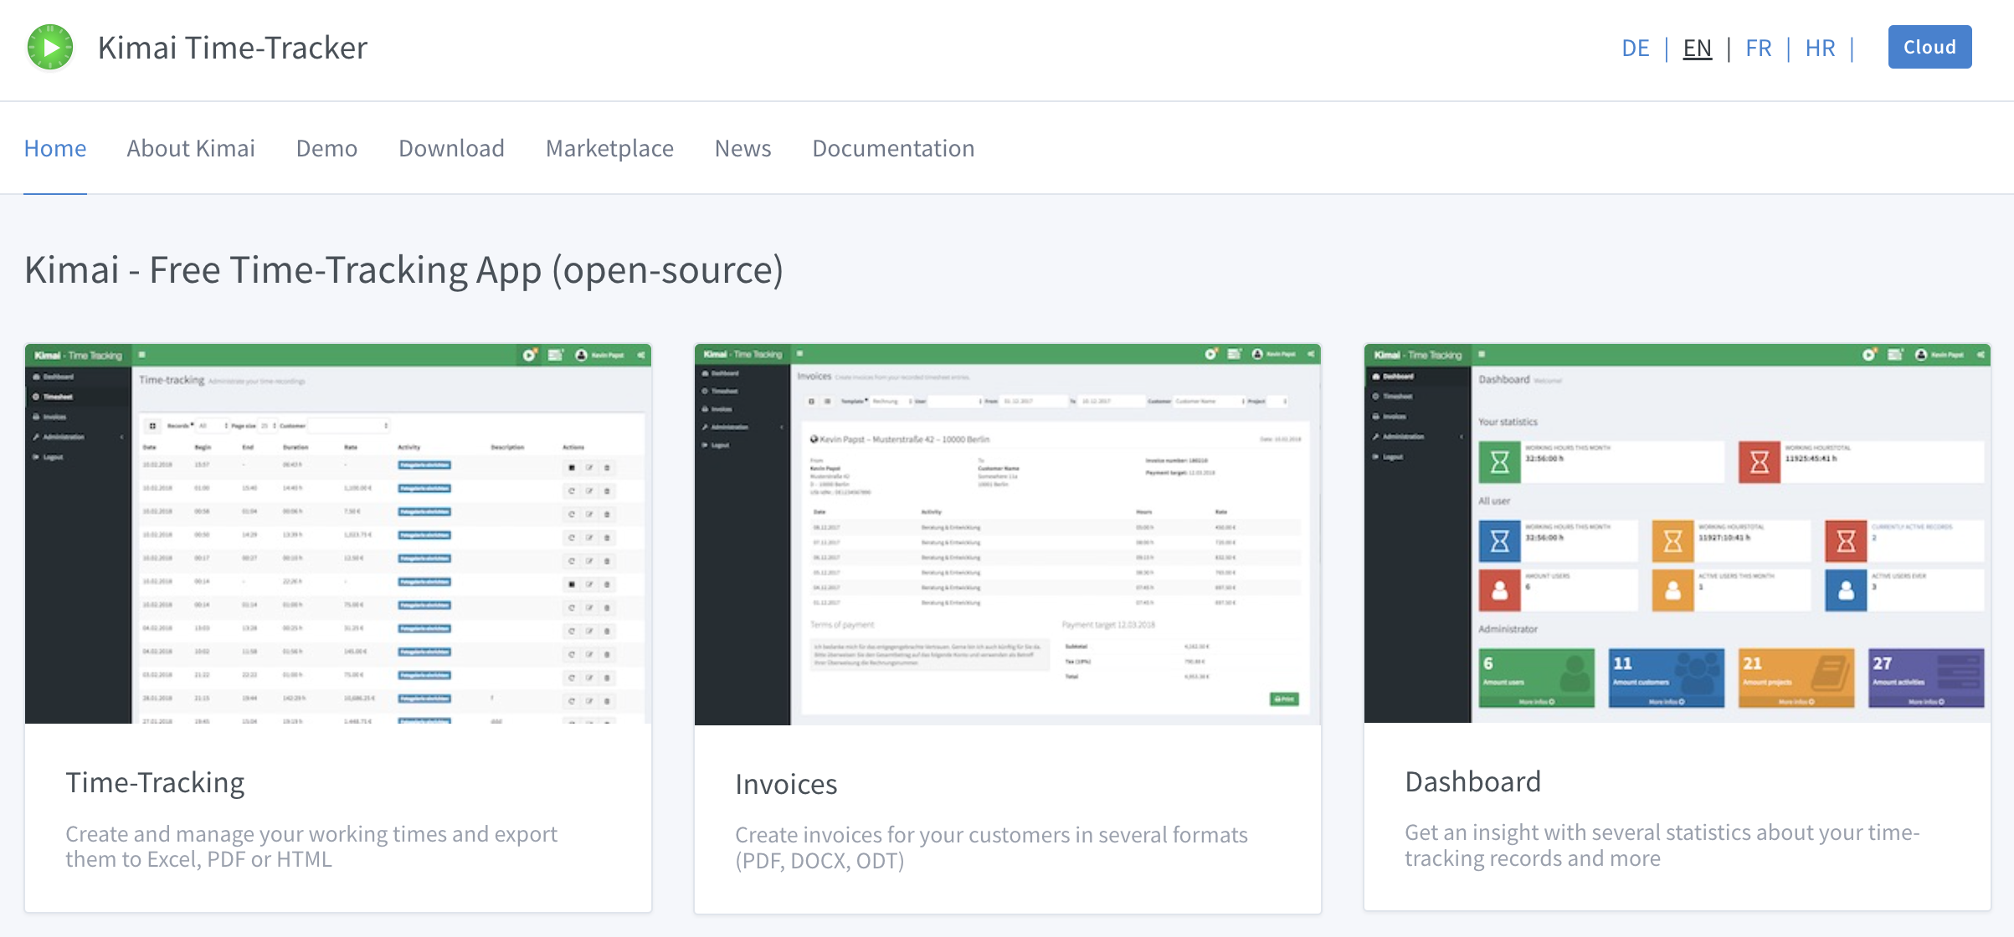Click the Invoices screenshot thumbnail

coord(1007,534)
